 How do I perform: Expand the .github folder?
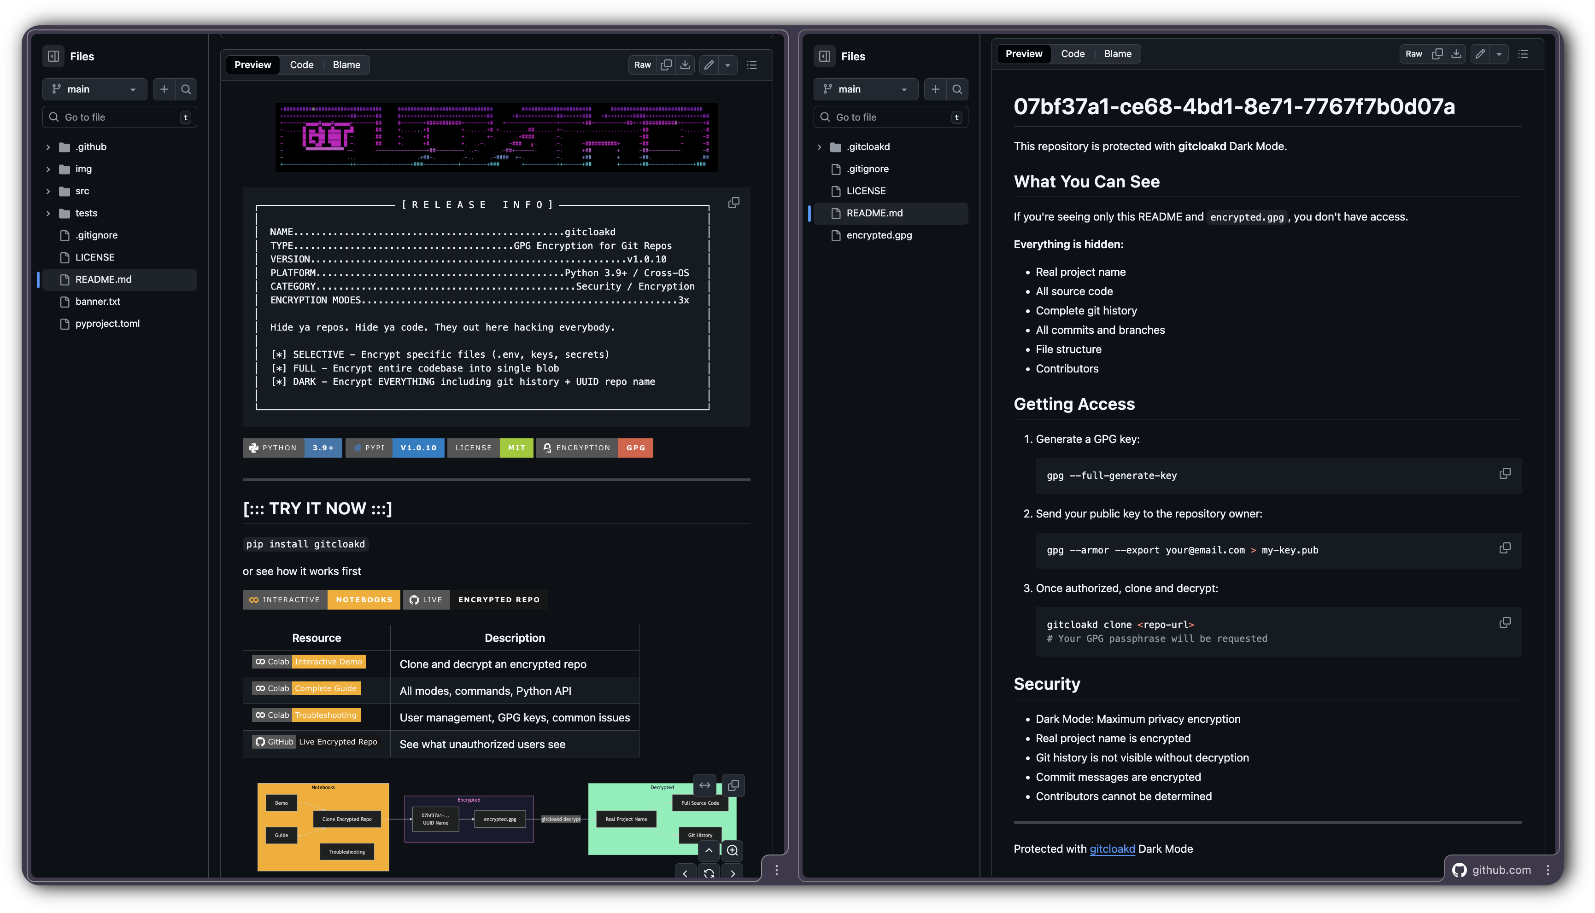[x=48, y=147]
